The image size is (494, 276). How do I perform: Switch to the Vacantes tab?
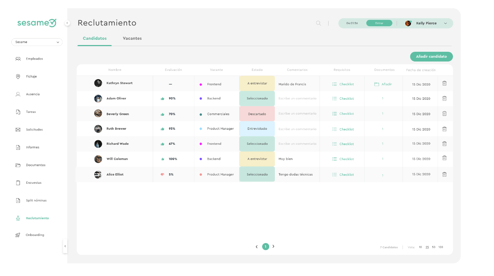tap(132, 38)
